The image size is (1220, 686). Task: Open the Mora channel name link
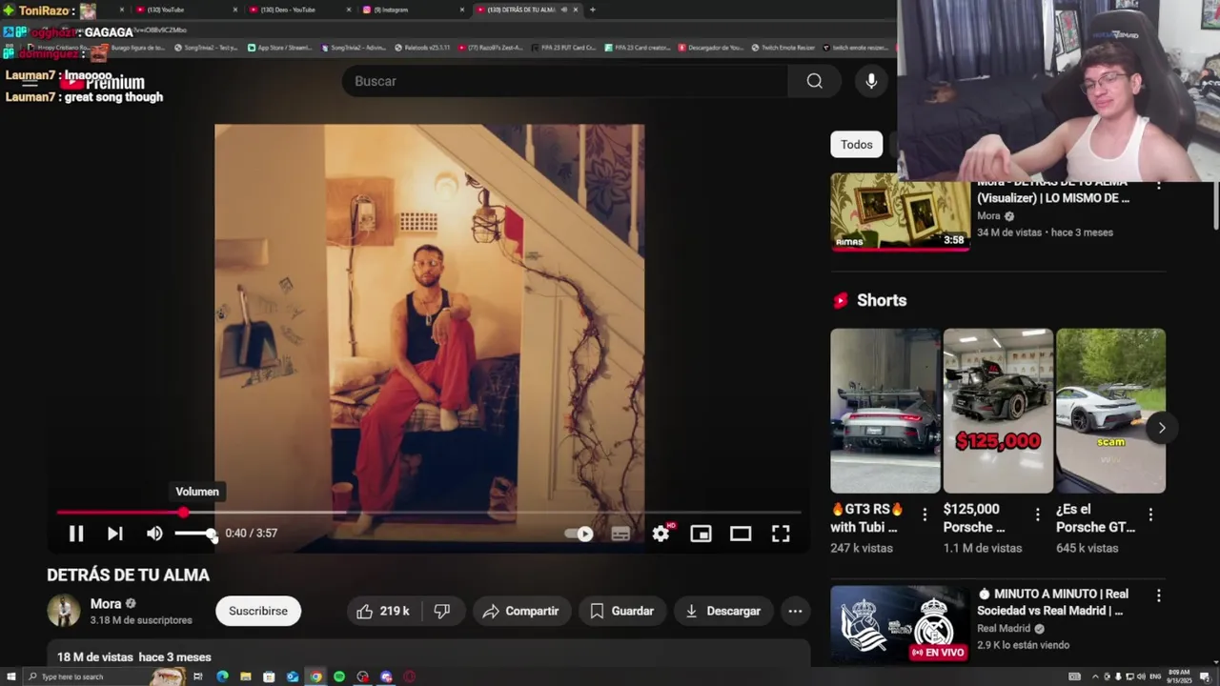(x=106, y=603)
